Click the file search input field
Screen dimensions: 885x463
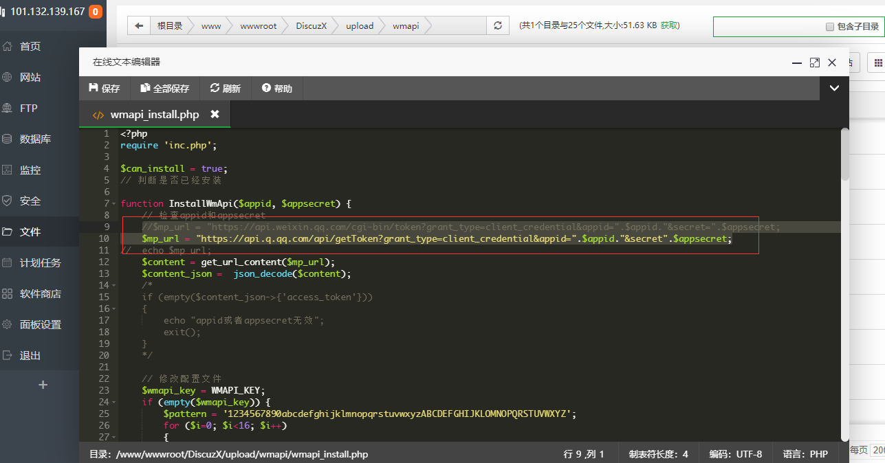click(x=767, y=27)
